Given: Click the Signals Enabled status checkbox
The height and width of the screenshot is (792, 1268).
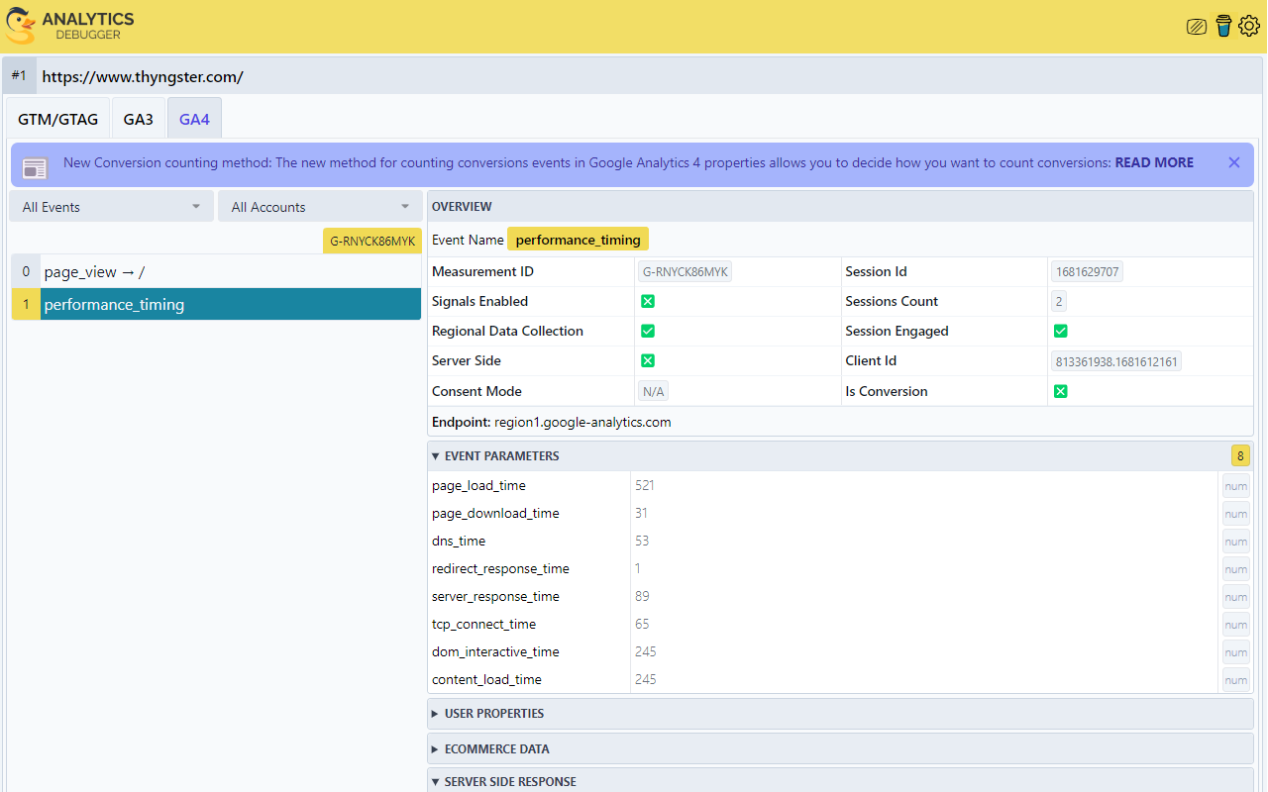Looking at the screenshot, I should coord(648,301).
